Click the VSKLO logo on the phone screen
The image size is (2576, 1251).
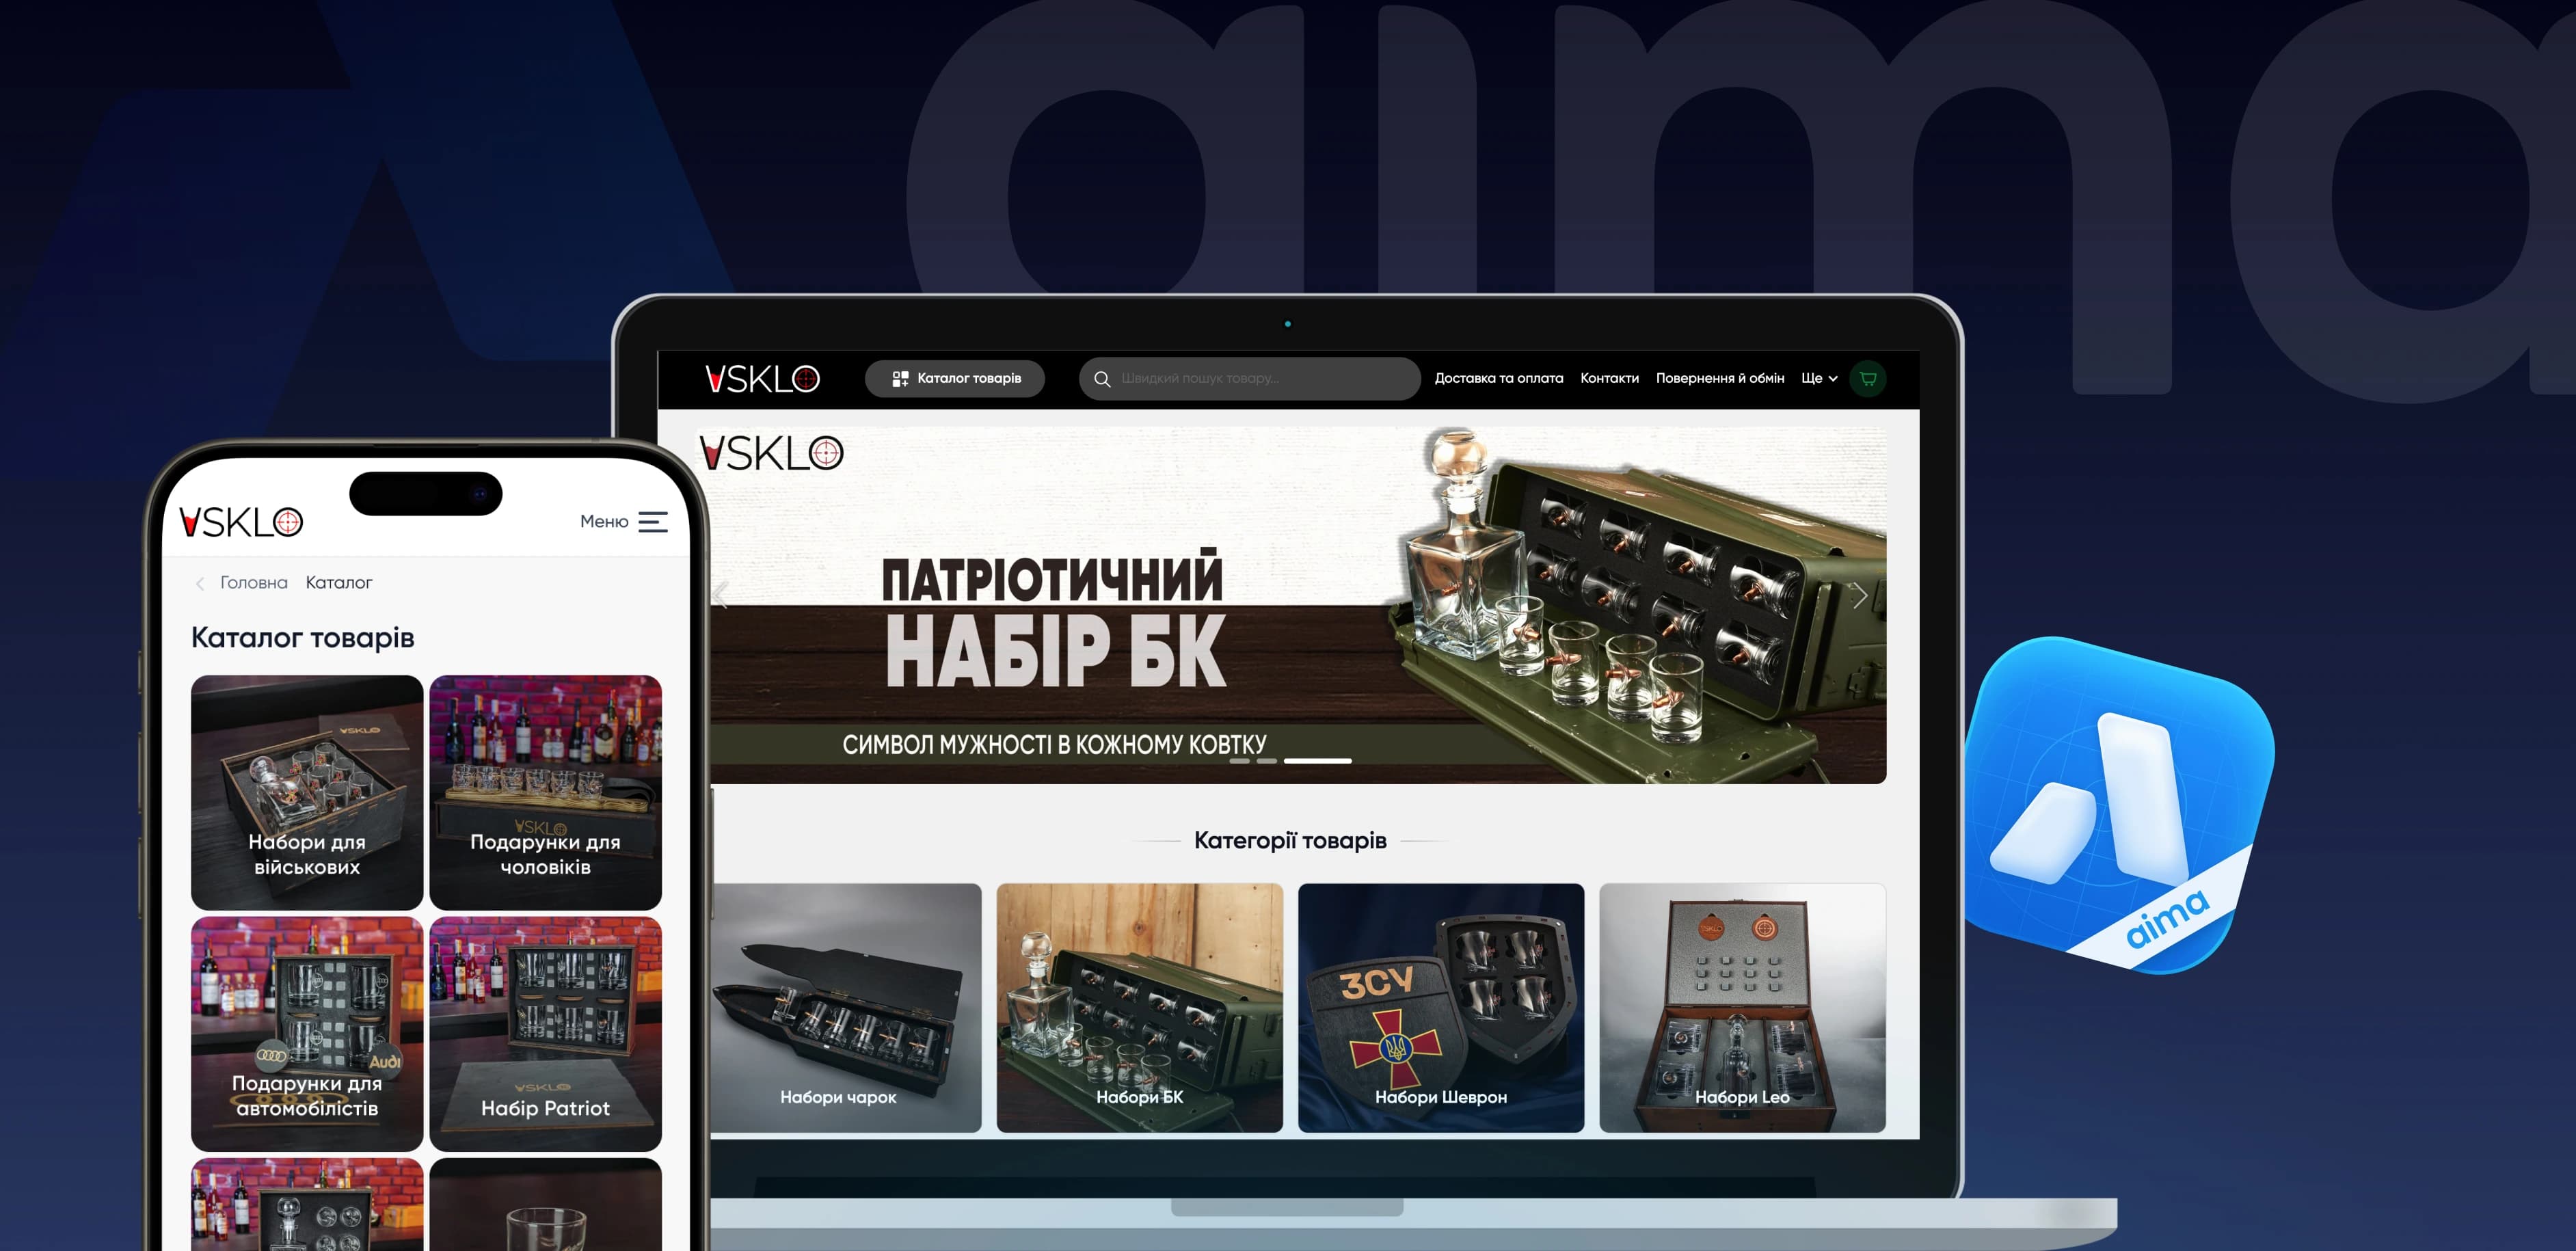(241, 521)
